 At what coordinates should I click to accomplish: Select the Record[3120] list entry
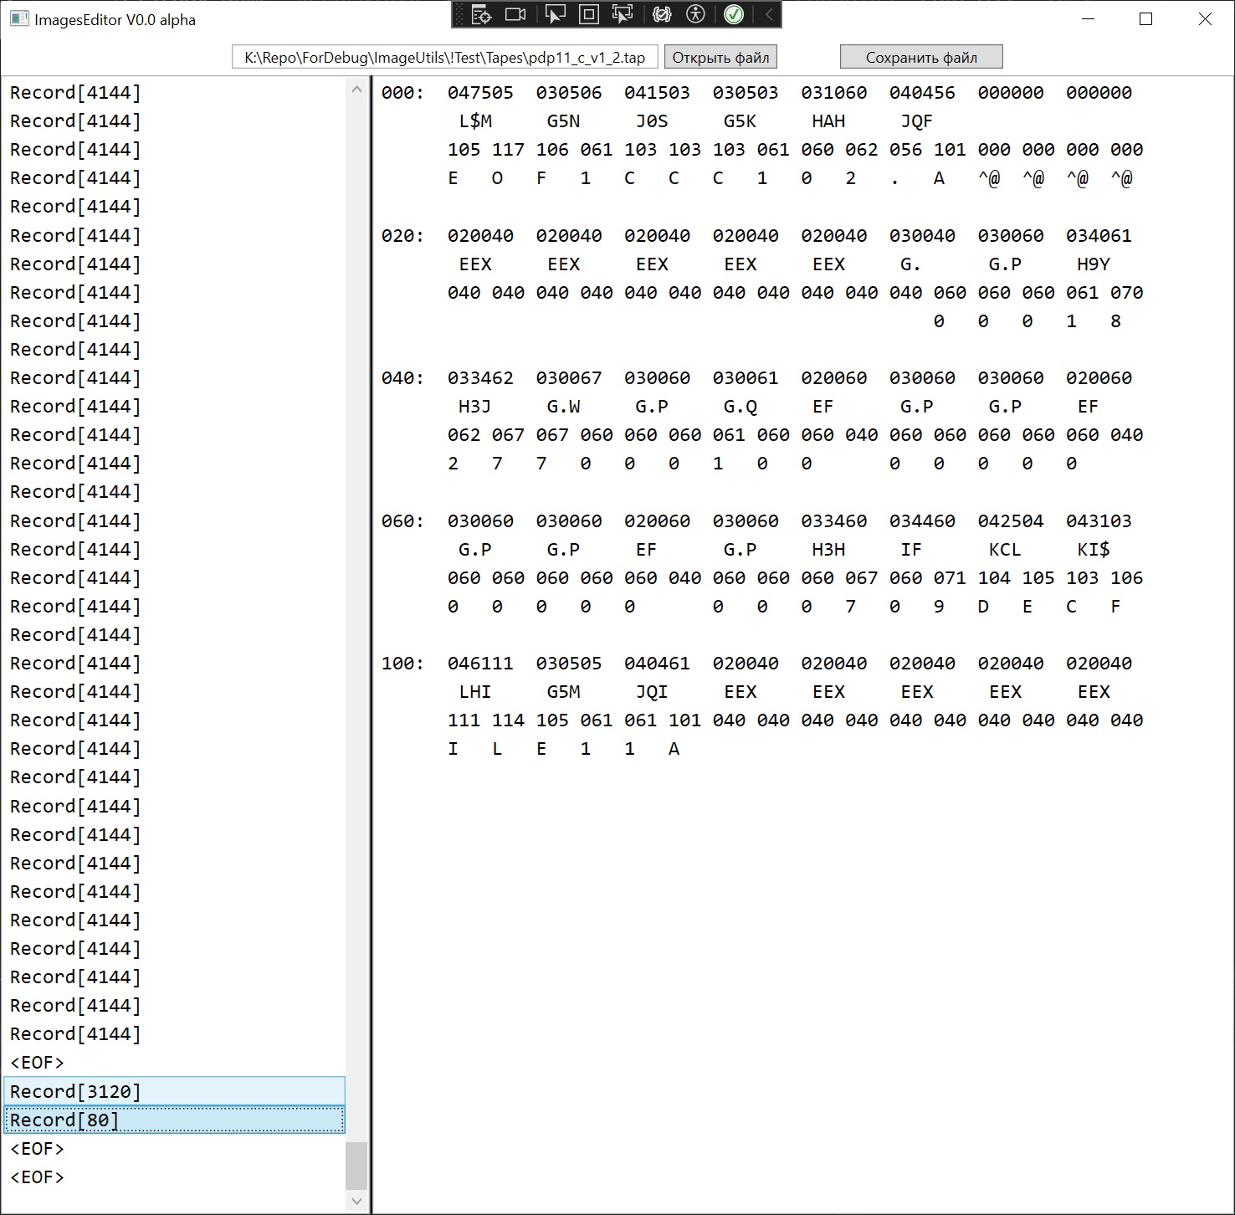pos(174,1091)
